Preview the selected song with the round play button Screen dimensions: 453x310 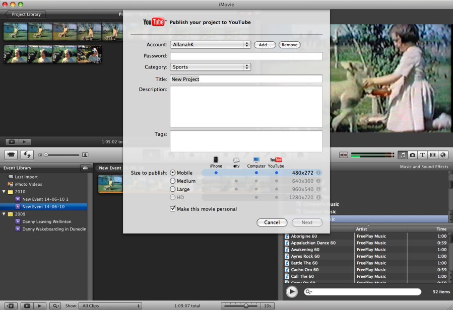click(x=292, y=291)
